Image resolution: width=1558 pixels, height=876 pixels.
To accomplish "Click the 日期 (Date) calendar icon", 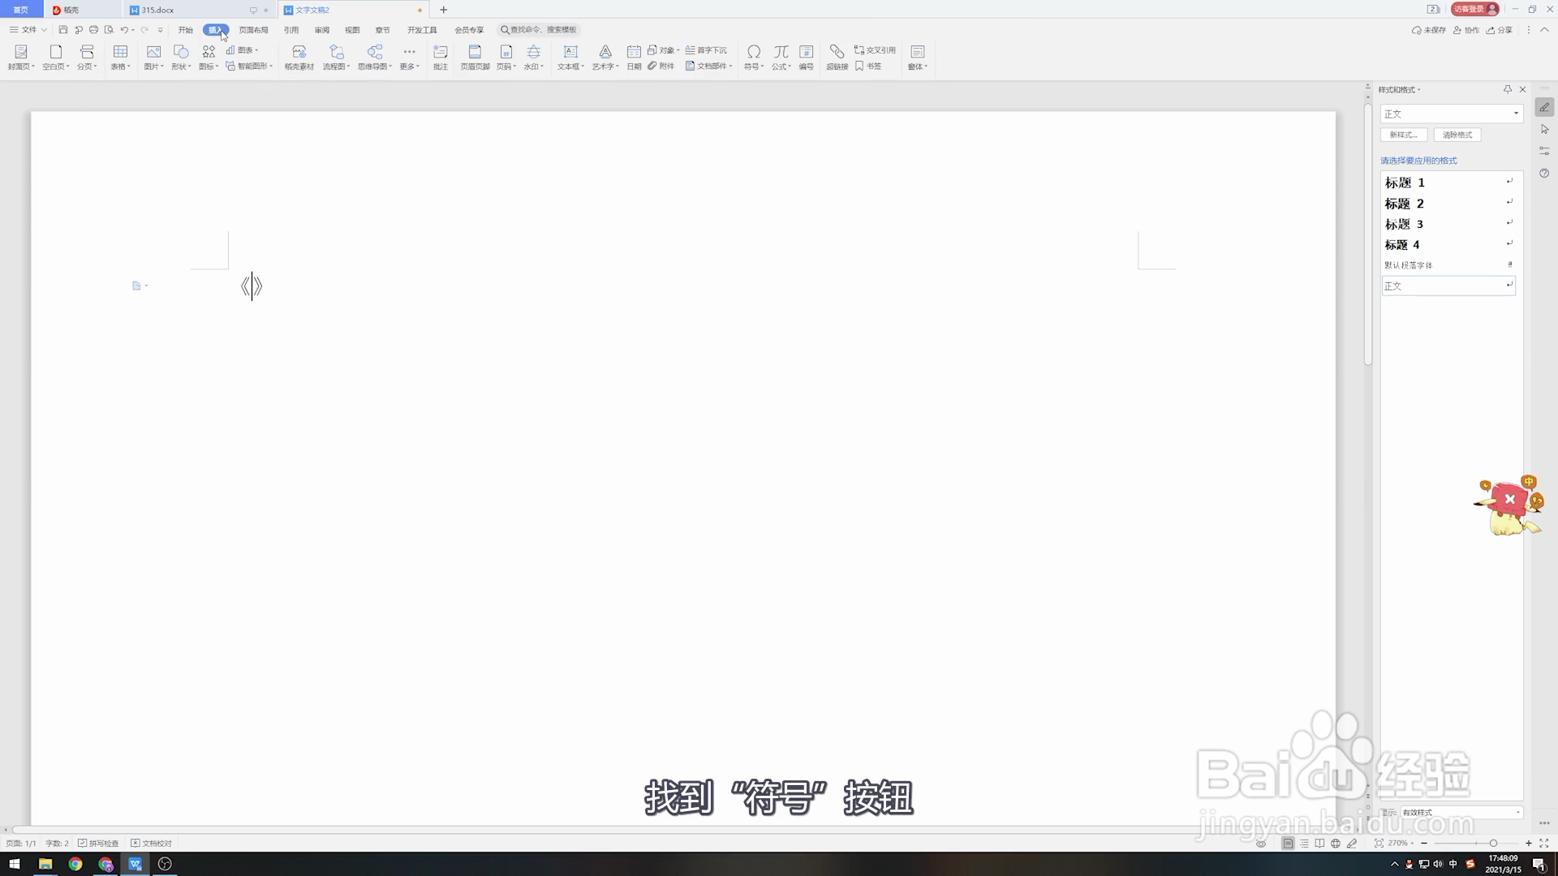I will pos(634,52).
